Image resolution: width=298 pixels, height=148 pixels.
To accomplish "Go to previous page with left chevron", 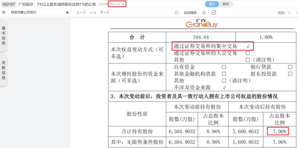I will [289, 12].
